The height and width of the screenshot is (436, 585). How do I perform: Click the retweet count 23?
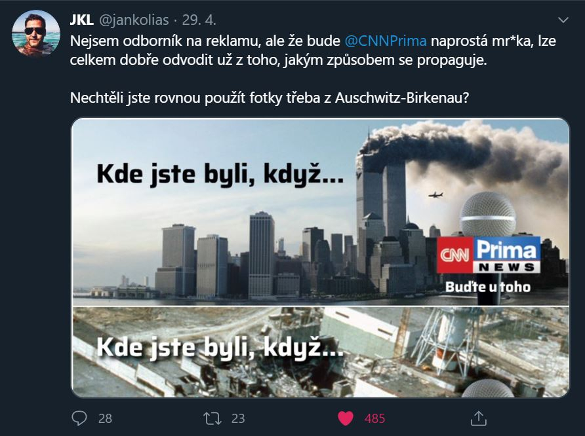[x=238, y=418]
